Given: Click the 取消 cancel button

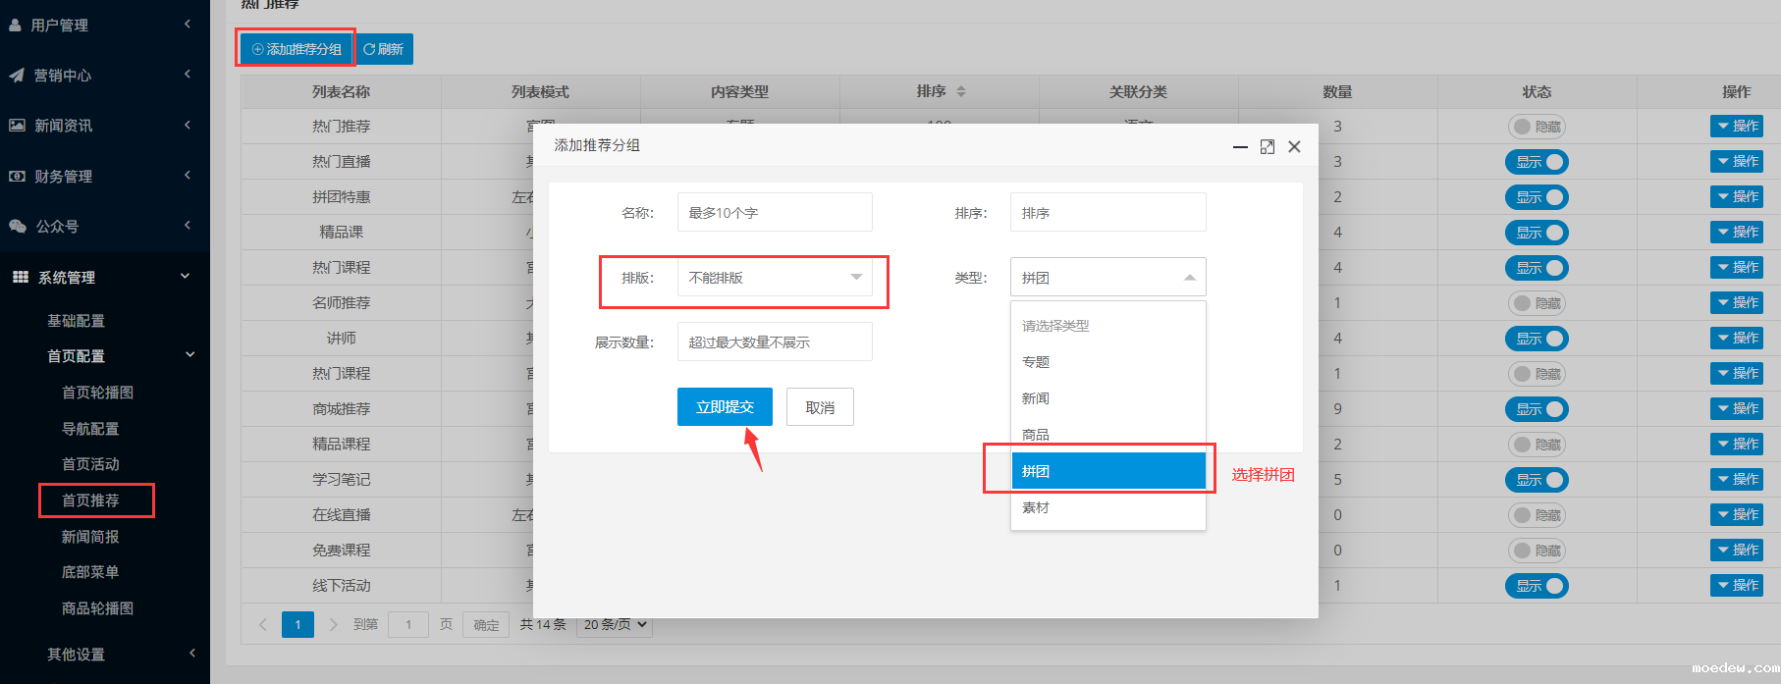Looking at the screenshot, I should pos(820,407).
